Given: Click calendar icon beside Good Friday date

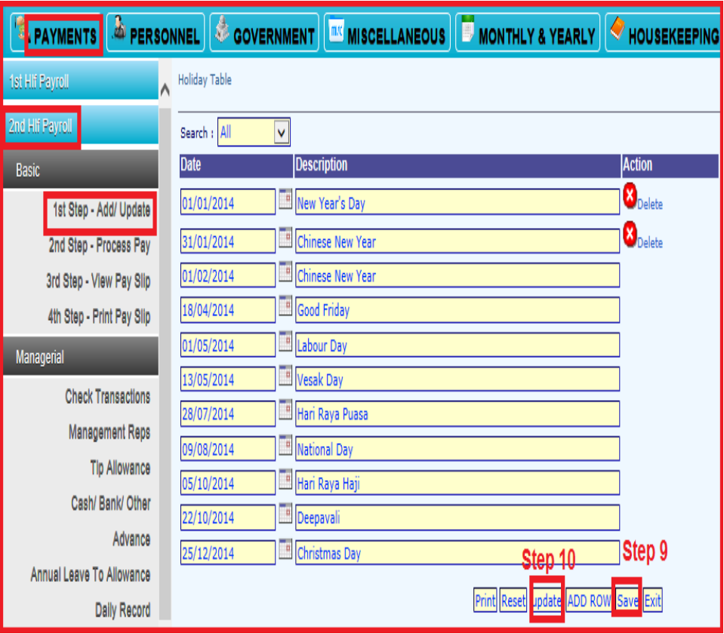Looking at the screenshot, I should tap(285, 306).
